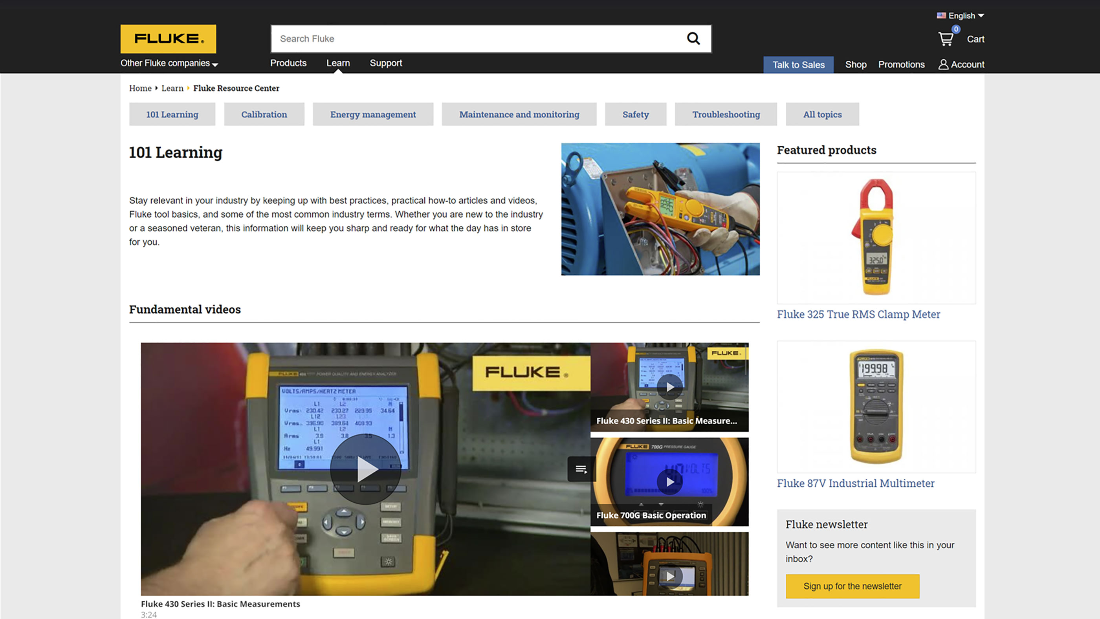Open the video playlist menu icon
The width and height of the screenshot is (1100, 619).
581,469
